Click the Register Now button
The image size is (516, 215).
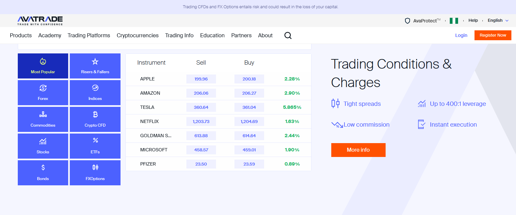(493, 35)
